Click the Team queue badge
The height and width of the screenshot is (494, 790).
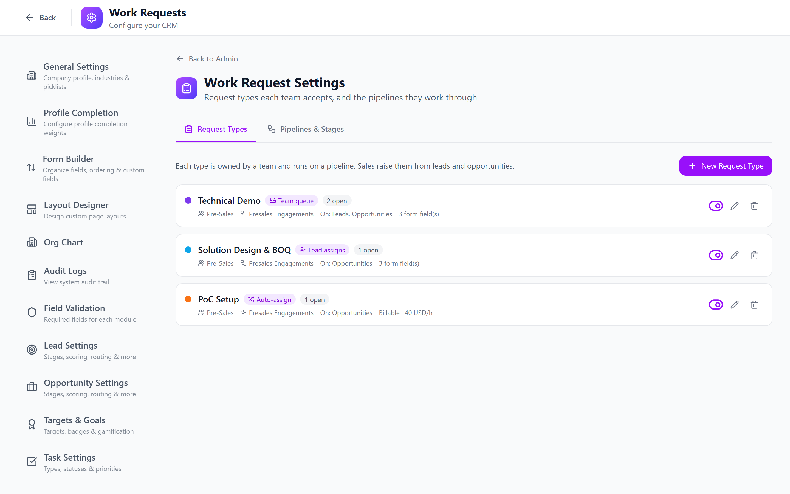click(291, 201)
